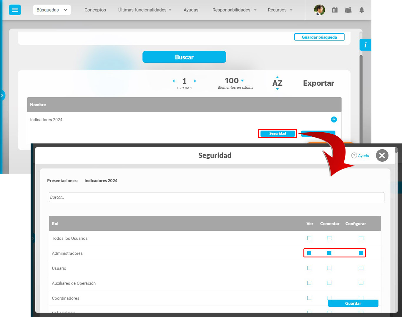Click the Buscar button
The height and width of the screenshot is (324, 402).
click(184, 57)
